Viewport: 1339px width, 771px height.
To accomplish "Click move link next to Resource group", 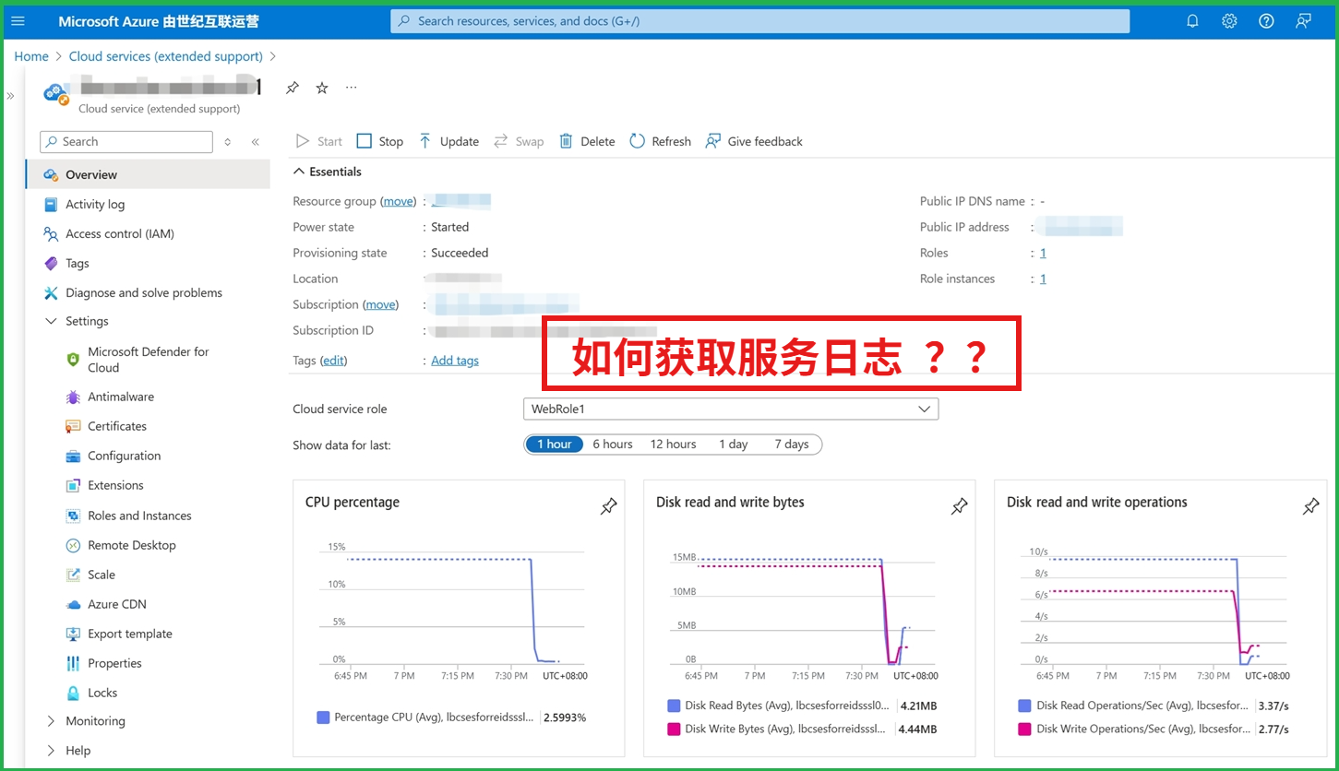I will [x=399, y=201].
